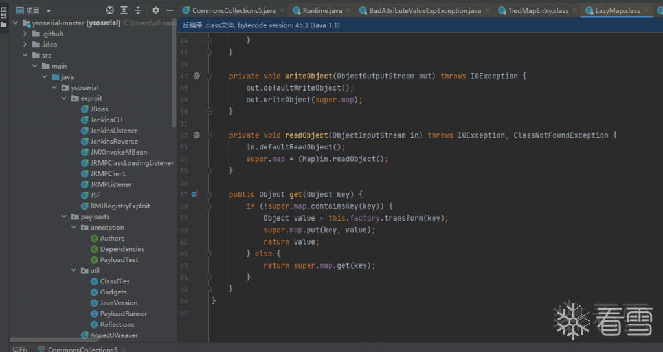Collapse the java folder
Screen dimensions: 663x352
pos(45,76)
